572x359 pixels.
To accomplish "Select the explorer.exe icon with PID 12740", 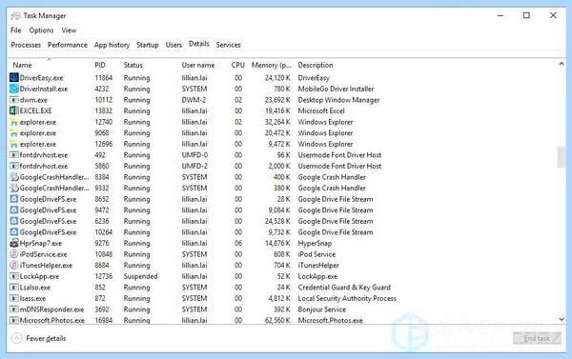I will (14, 122).
